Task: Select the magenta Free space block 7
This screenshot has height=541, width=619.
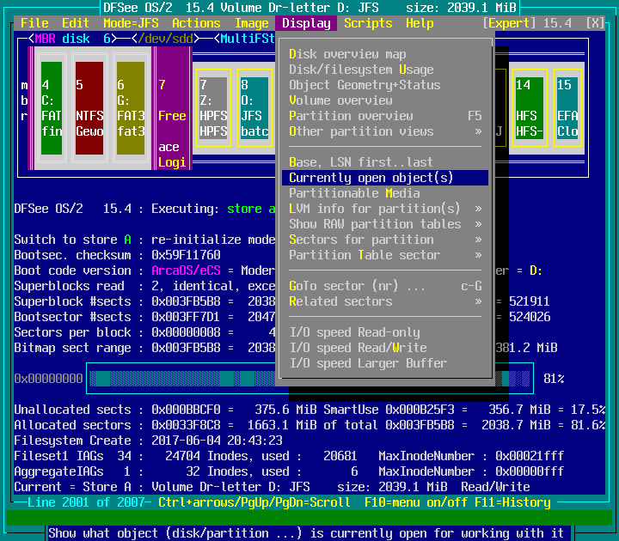Action: click(x=172, y=108)
